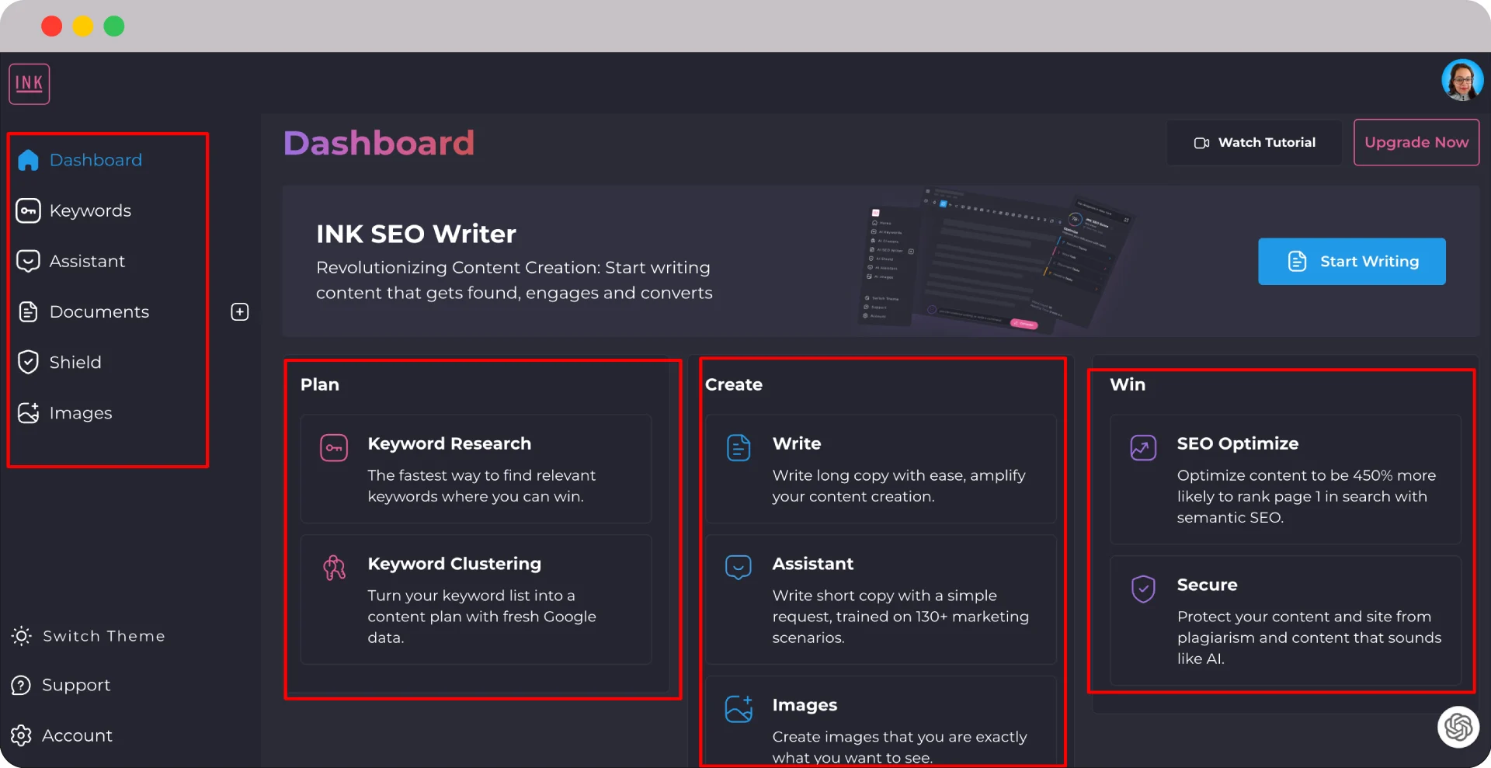Screen dimensions: 1491x768
Task: Select the Assistant card title in Create
Action: click(813, 564)
